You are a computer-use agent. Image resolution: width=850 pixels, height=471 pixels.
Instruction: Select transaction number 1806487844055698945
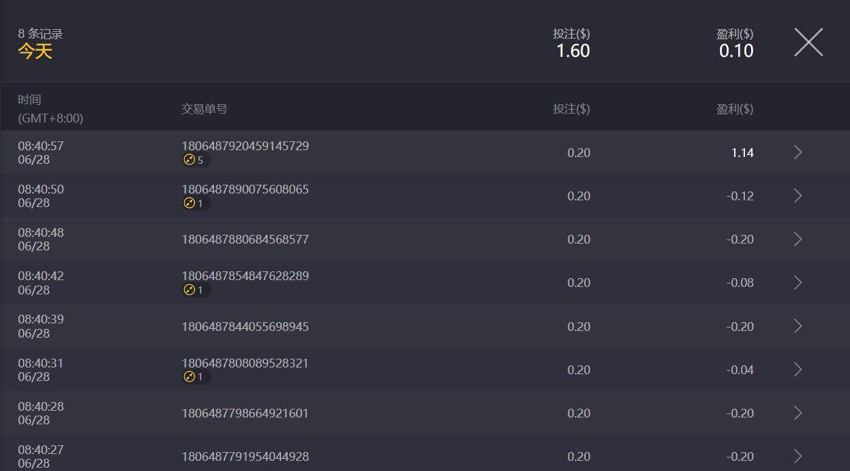245,327
